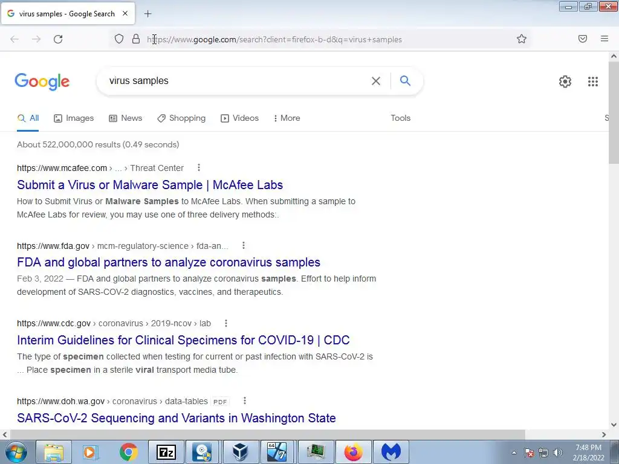Go to the Google logo homepage
The height and width of the screenshot is (464, 619).
pos(42,82)
